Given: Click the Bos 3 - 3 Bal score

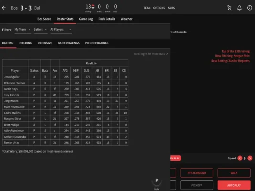Looking at the screenshot, I should (25, 8).
